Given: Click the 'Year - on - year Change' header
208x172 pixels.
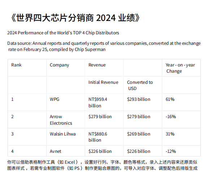Looking at the screenshot, I should pos(181,68).
